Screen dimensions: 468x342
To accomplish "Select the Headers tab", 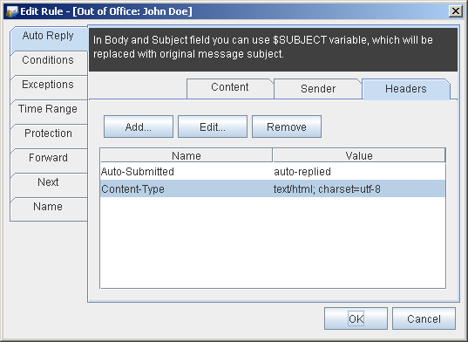I will [406, 89].
